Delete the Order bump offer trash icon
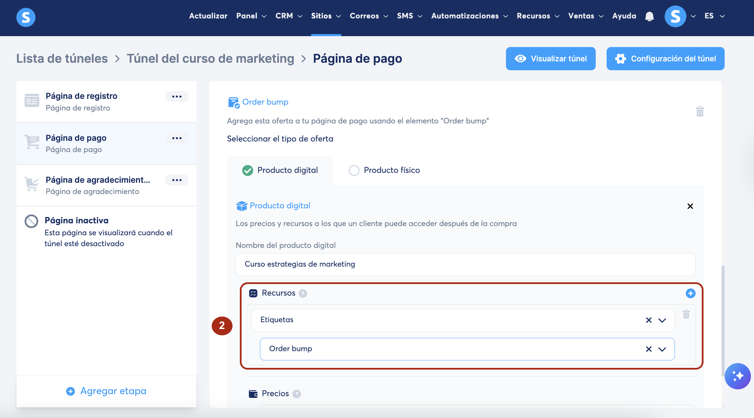The width and height of the screenshot is (754, 418). [x=700, y=111]
